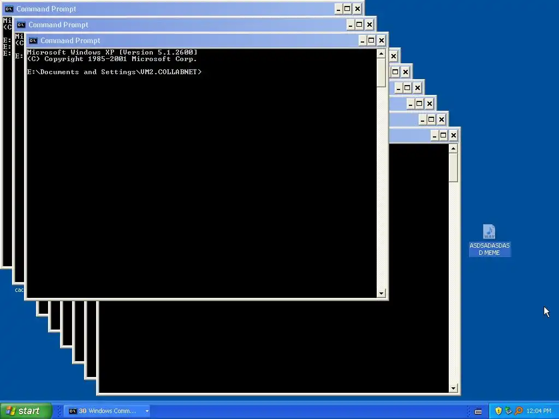The image size is (559, 419).
Task: Maximize the top-left rearmost Command Prompt window
Action: 347,9
